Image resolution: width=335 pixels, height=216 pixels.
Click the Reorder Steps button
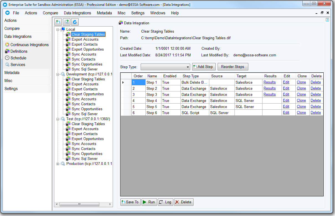click(233, 67)
